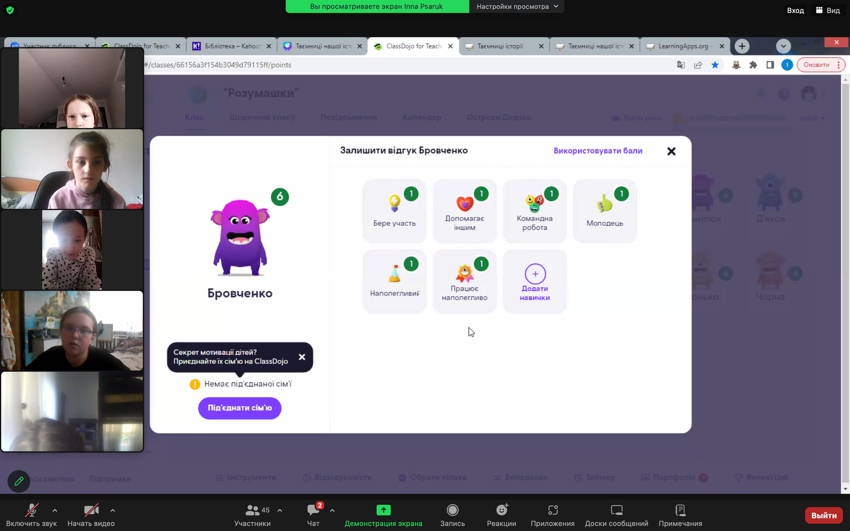Open browser tab search dropdown

783,46
